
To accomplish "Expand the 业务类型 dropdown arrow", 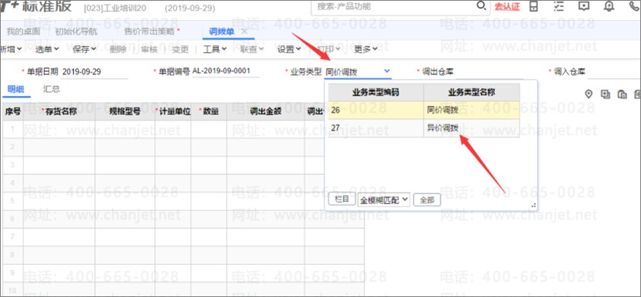I will click(x=387, y=71).
